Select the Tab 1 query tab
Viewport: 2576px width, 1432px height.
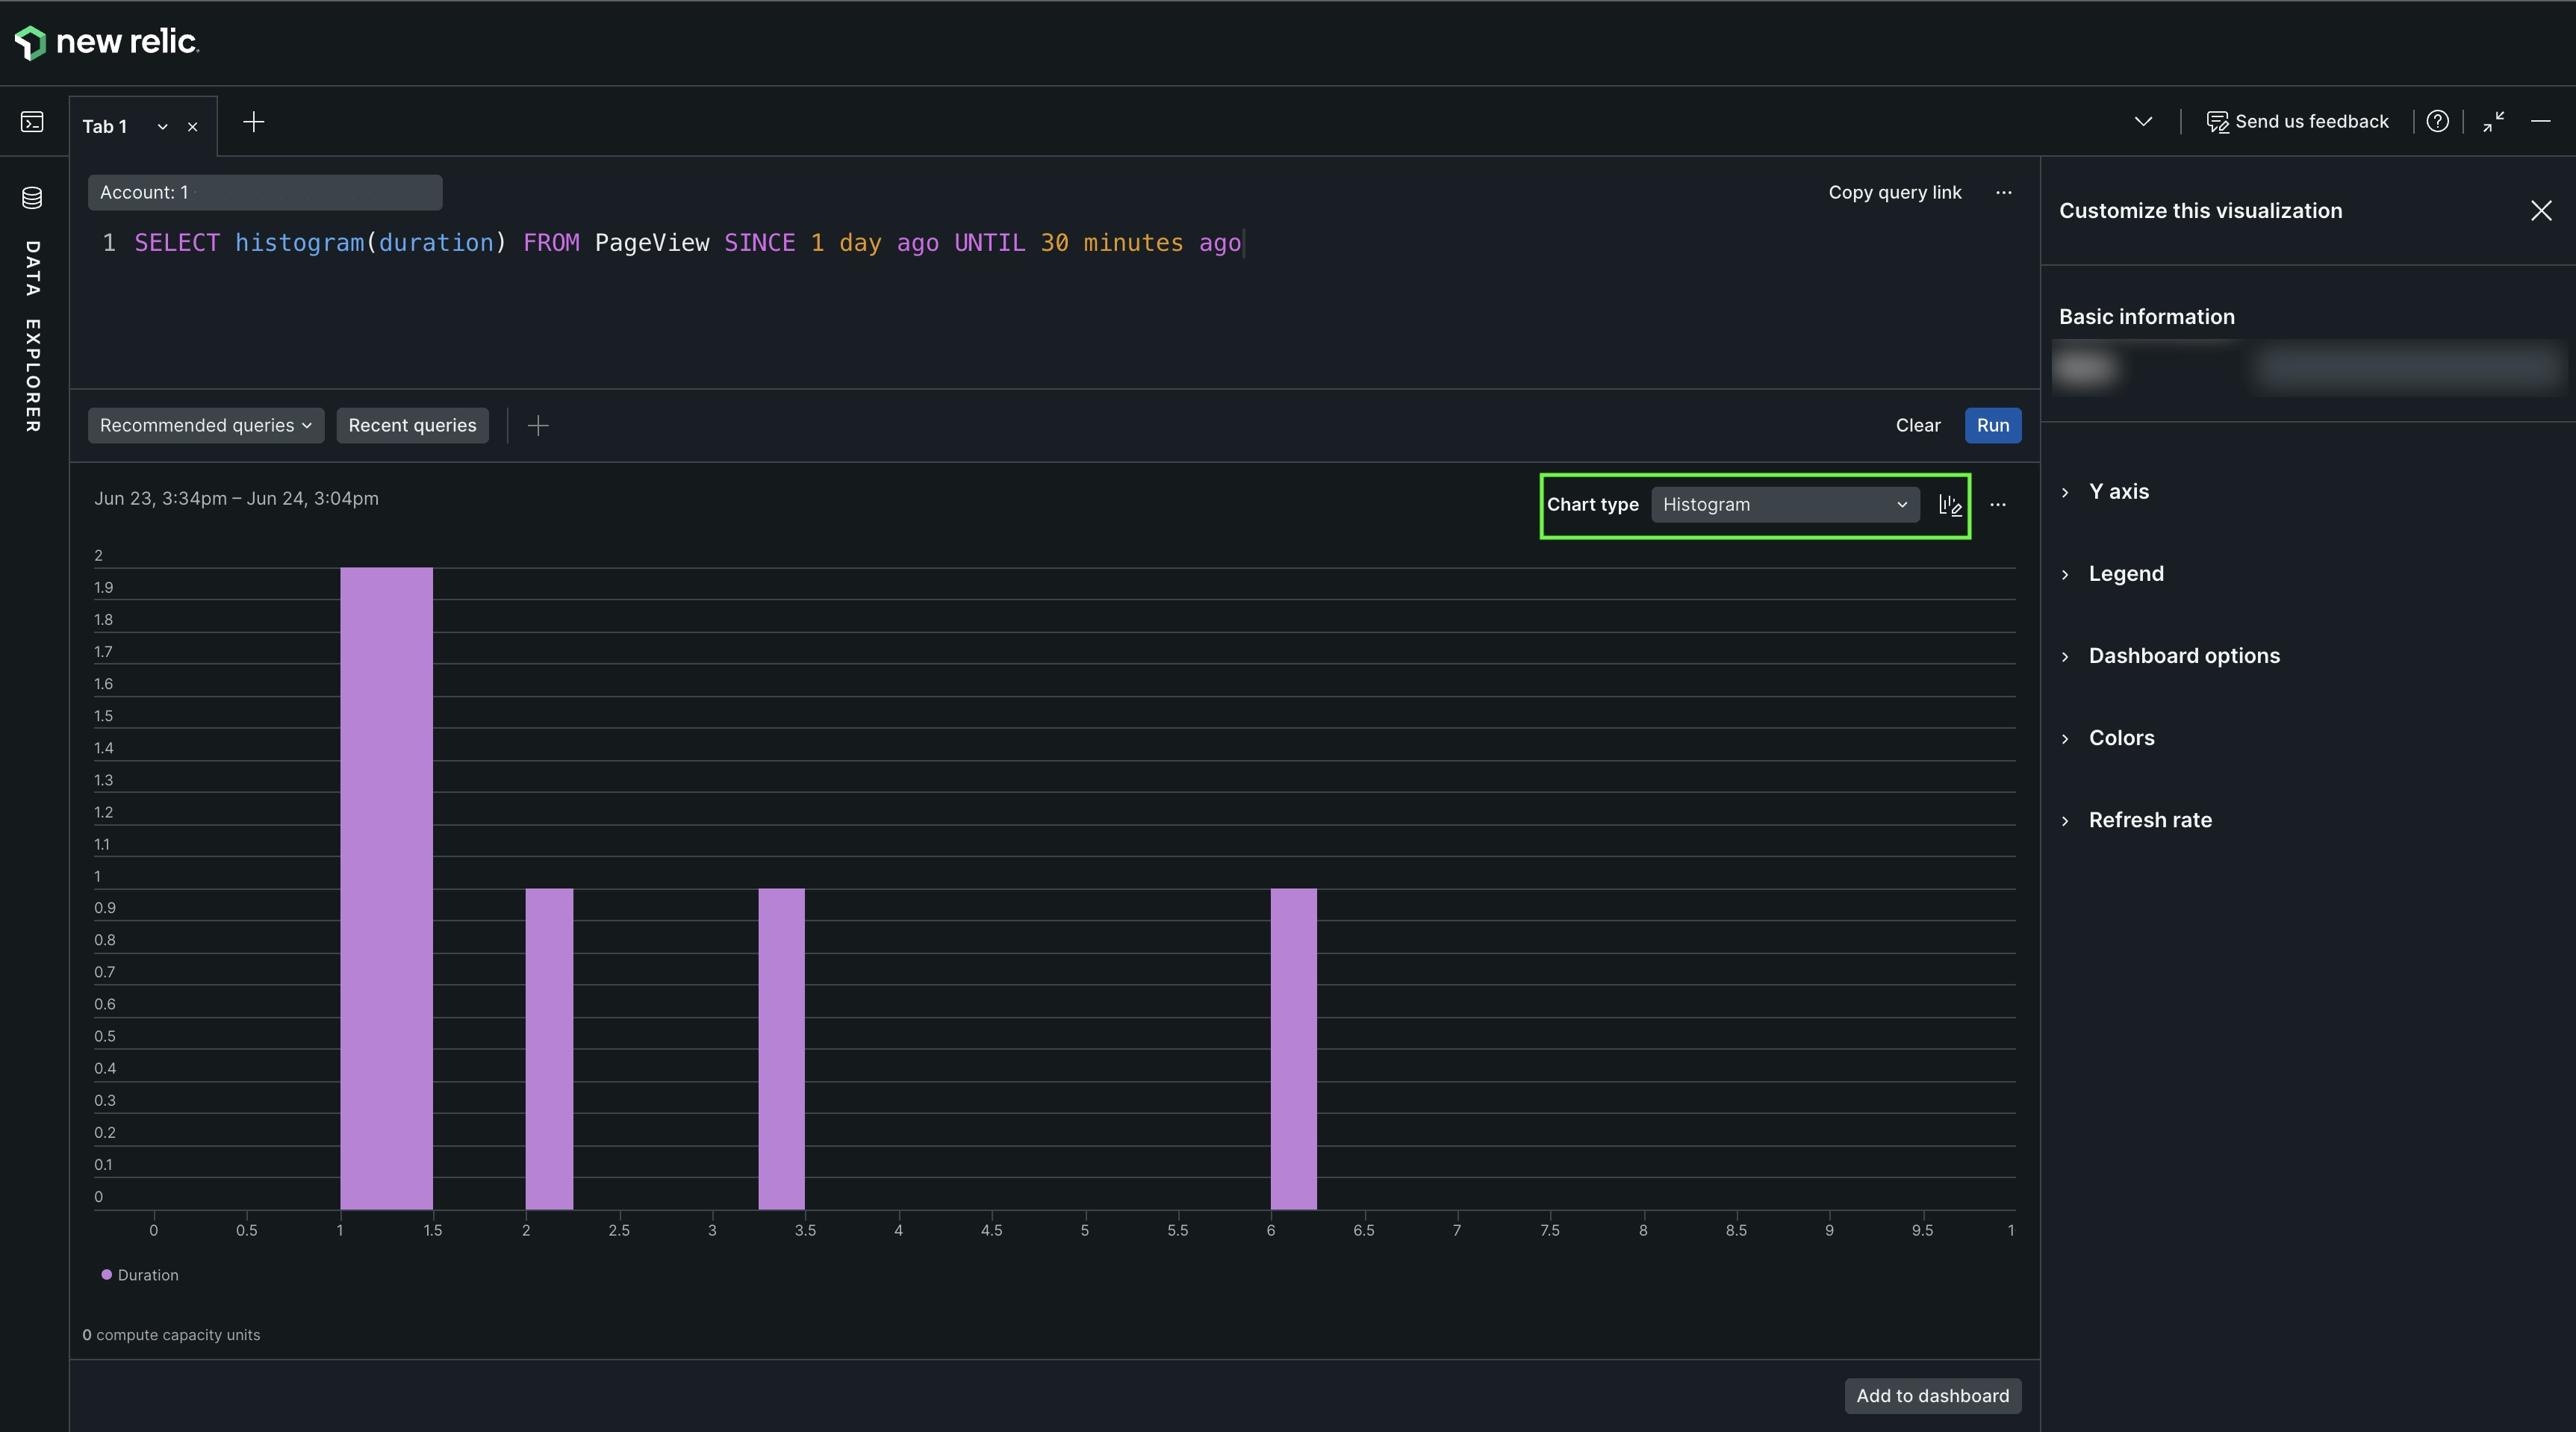coord(105,127)
